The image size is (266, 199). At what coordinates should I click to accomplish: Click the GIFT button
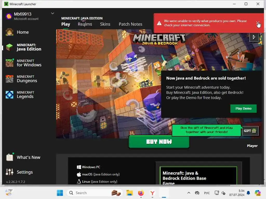(x=250, y=131)
